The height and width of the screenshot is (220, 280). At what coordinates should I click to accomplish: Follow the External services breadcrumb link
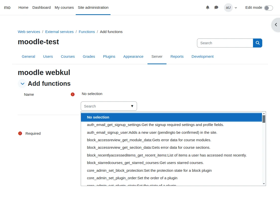pos(59,32)
